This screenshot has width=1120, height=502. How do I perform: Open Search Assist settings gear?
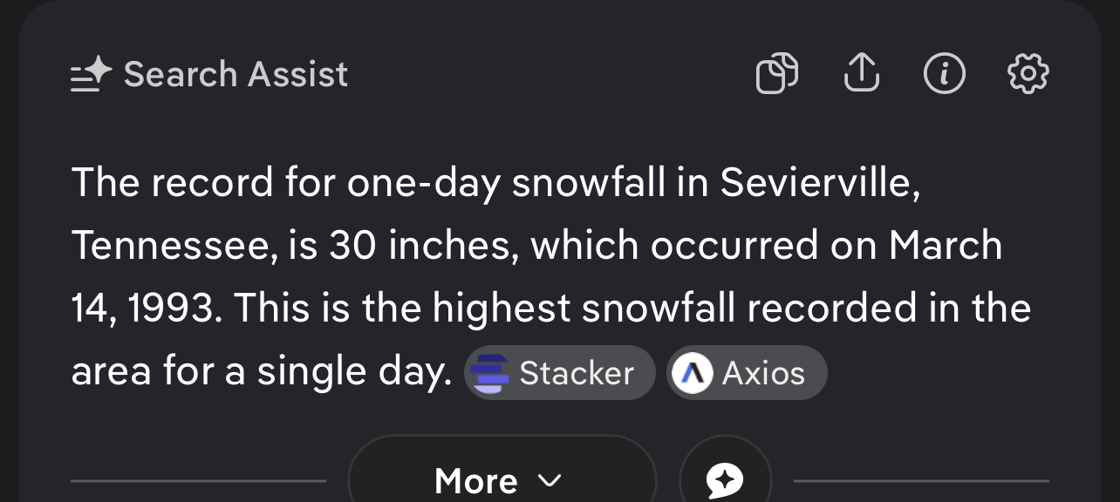(1028, 73)
